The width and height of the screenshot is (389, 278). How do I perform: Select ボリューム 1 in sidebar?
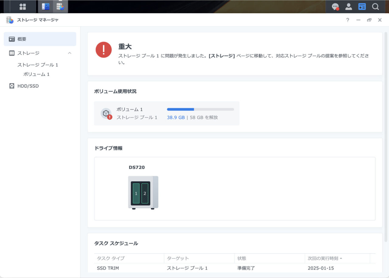click(x=36, y=74)
